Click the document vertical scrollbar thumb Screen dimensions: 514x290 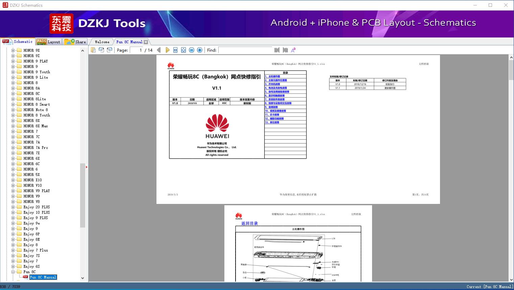coord(511,70)
